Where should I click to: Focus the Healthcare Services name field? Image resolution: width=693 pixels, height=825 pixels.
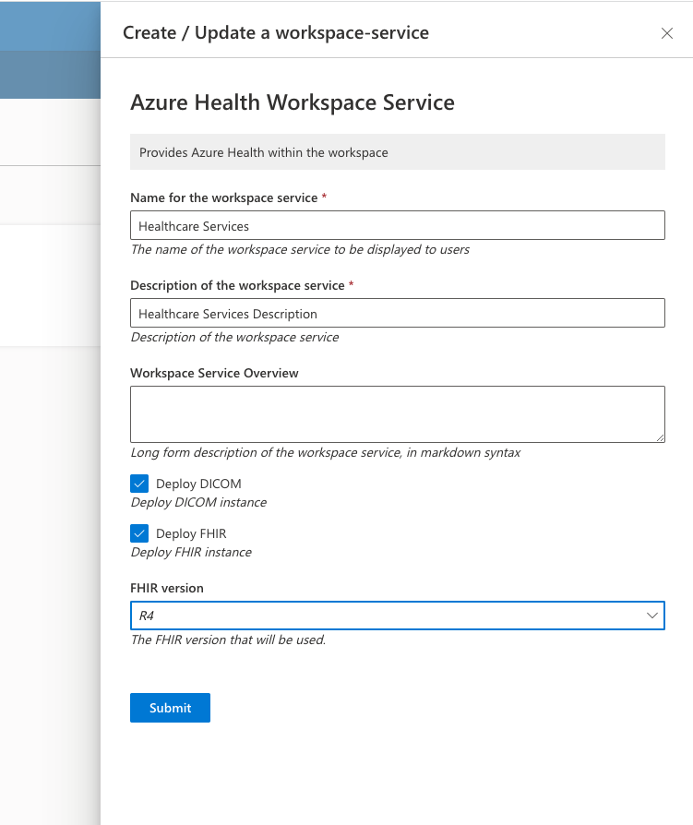[397, 225]
